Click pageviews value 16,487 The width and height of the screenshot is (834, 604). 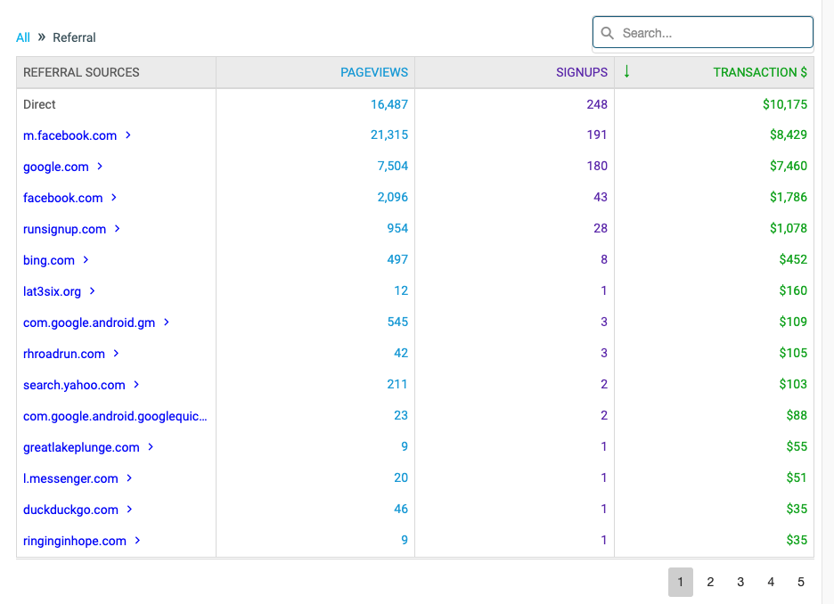pyautogui.click(x=389, y=104)
